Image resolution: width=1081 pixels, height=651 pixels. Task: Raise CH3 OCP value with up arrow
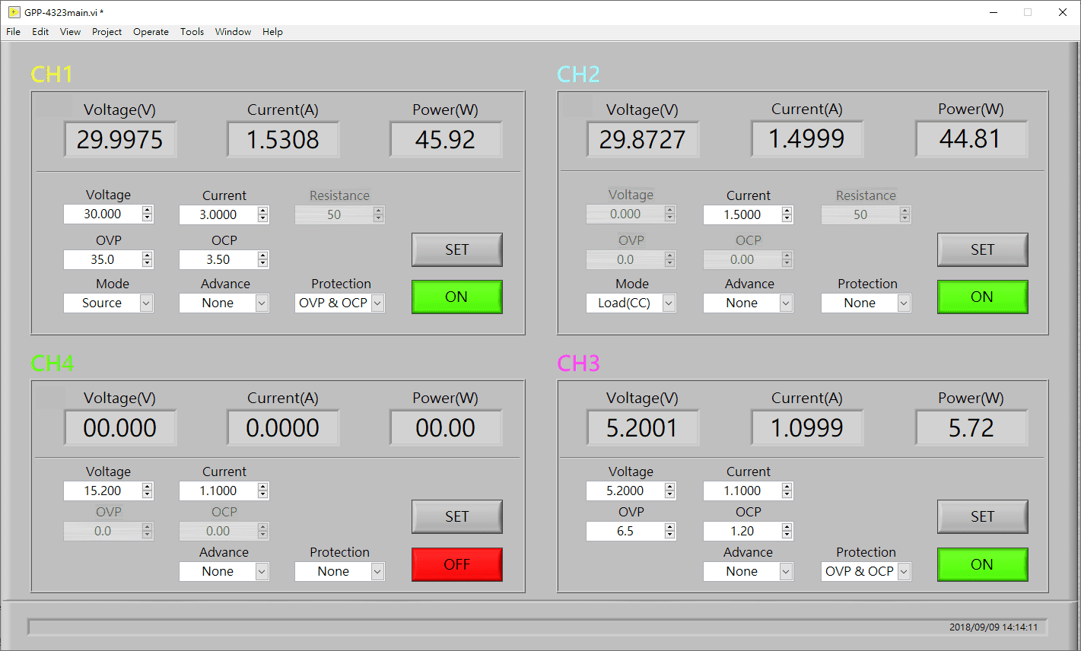[787, 527]
